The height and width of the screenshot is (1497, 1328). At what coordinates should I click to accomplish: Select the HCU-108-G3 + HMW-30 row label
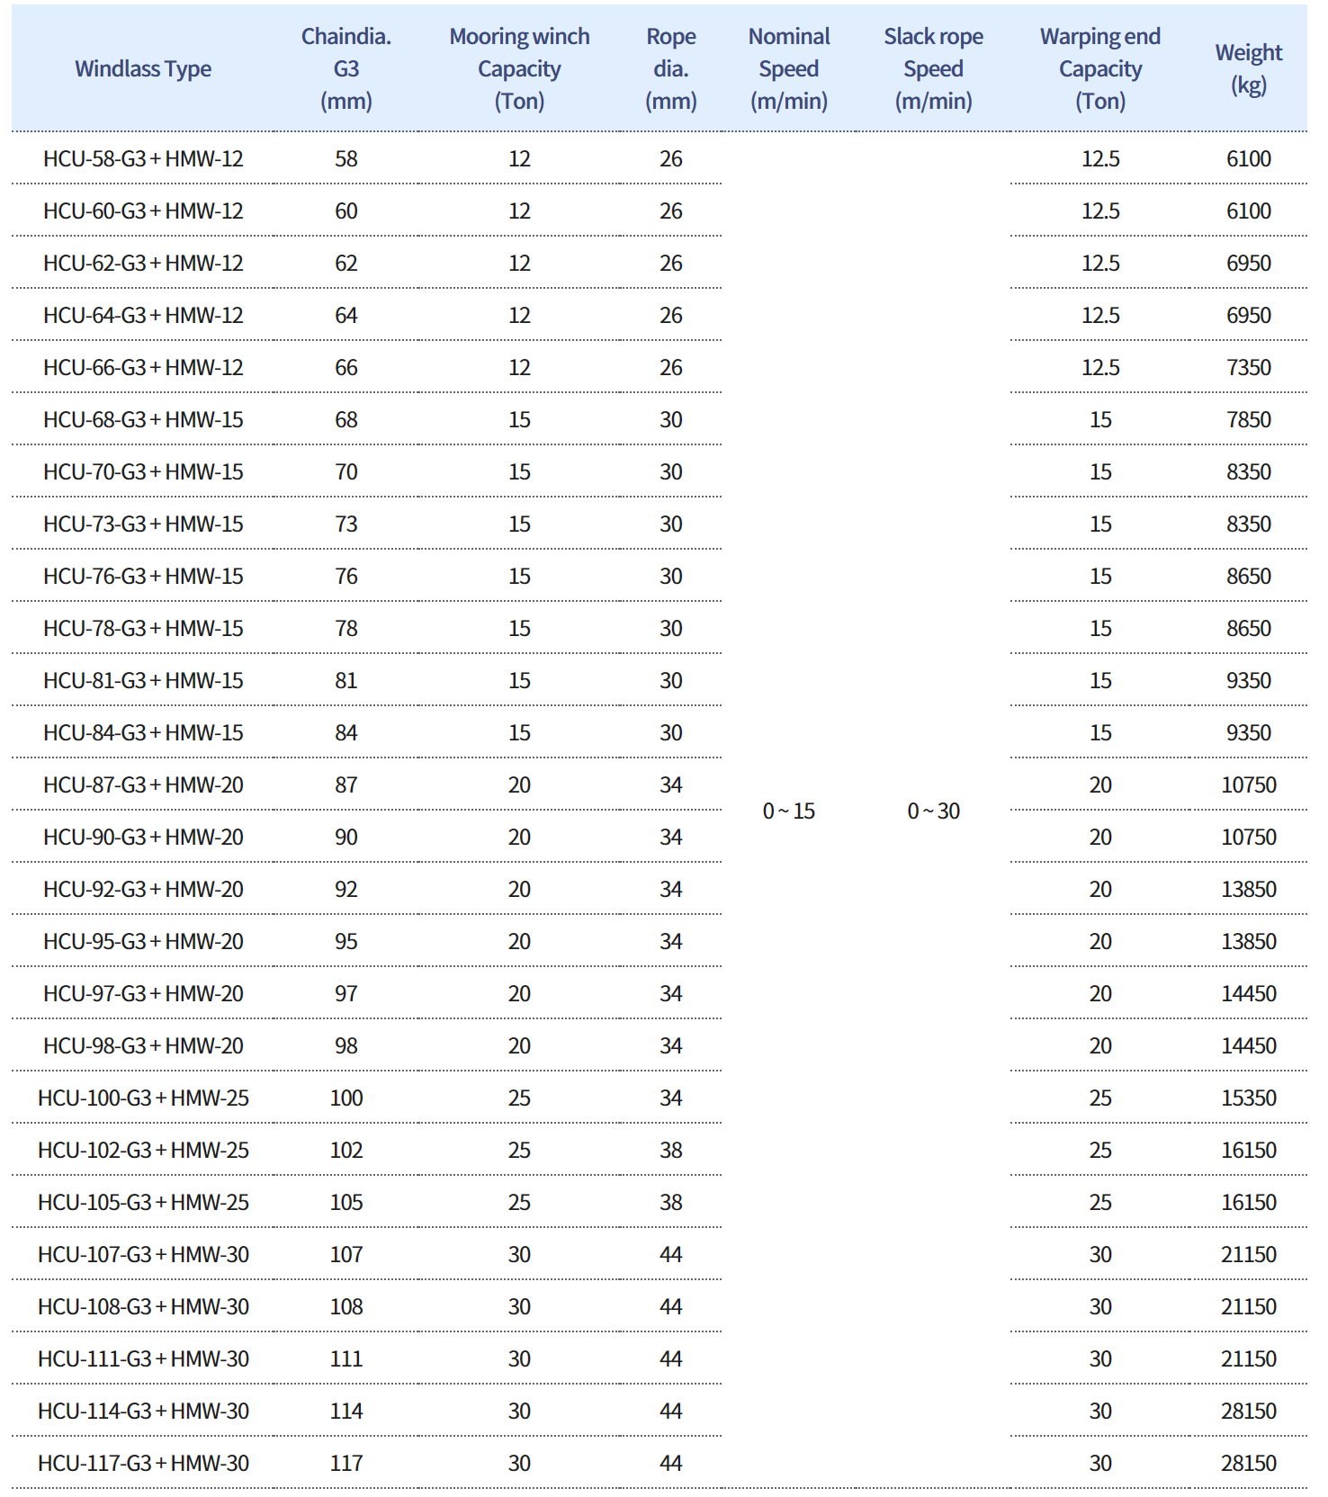point(143,1307)
